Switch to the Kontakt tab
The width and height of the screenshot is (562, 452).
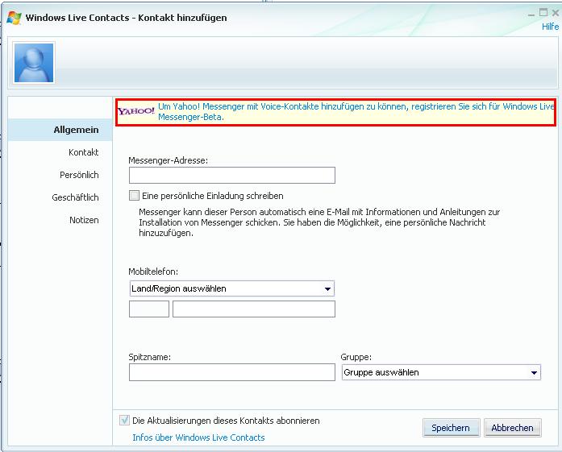click(83, 152)
